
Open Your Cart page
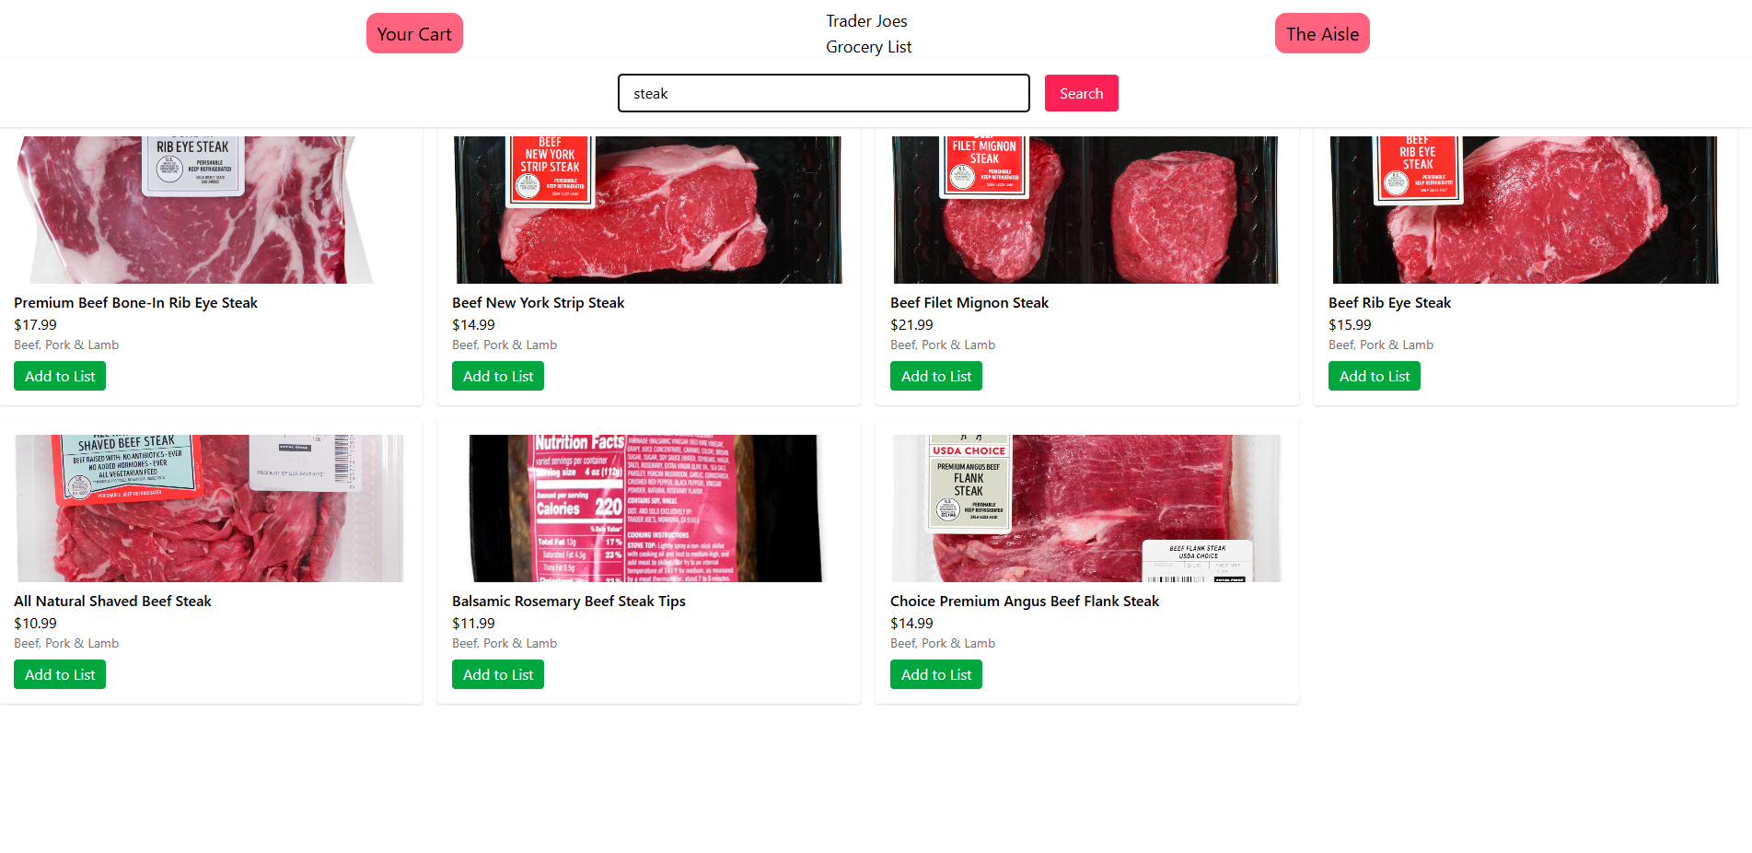click(x=414, y=34)
